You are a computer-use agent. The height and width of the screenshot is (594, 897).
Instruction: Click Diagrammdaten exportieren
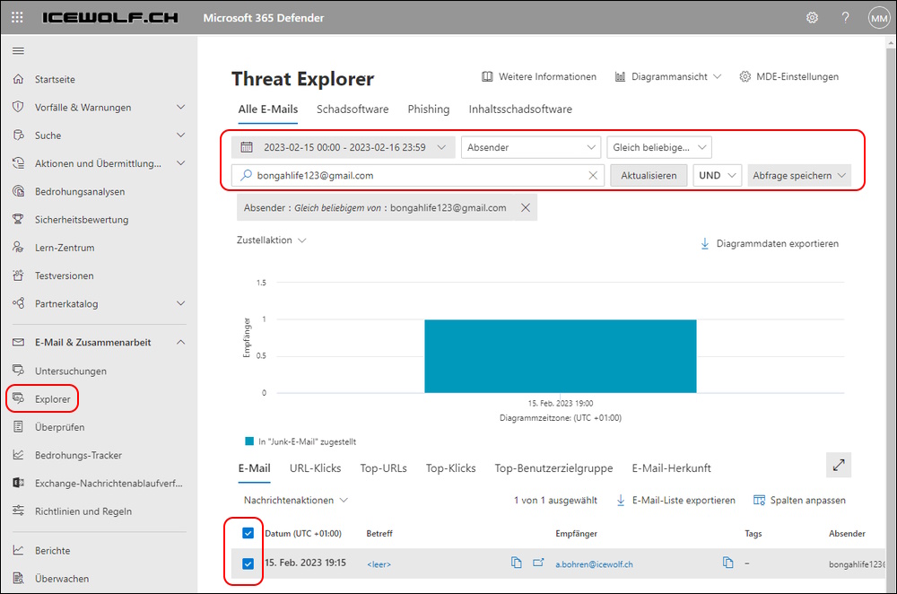[770, 244]
